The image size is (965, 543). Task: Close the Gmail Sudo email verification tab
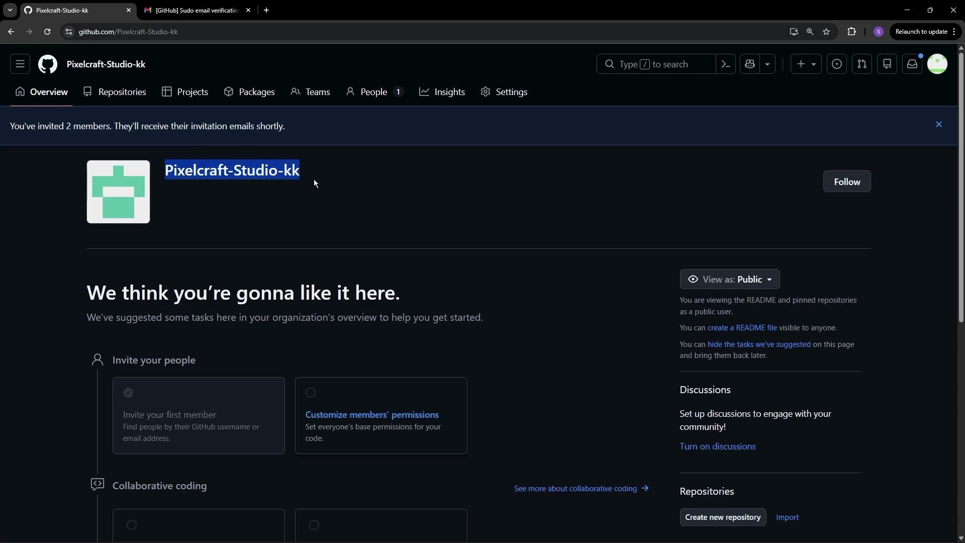[248, 10]
